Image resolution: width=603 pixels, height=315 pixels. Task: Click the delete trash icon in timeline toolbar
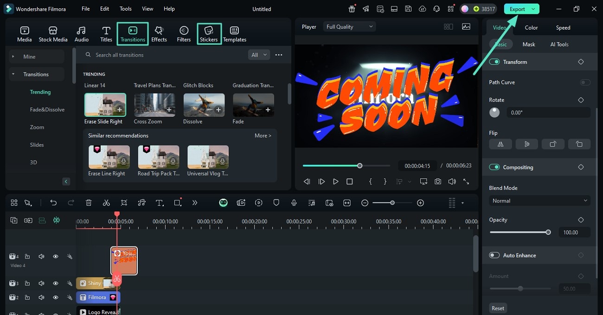tap(89, 203)
